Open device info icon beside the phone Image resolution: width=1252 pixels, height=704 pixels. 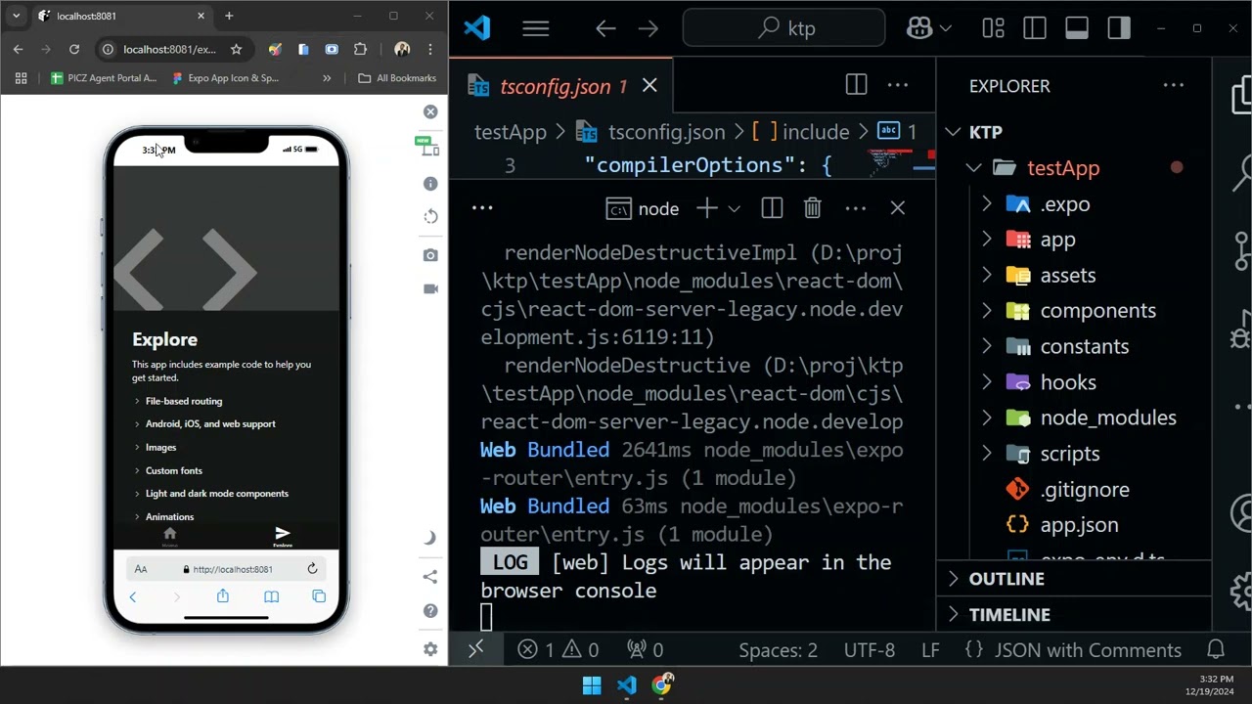click(430, 184)
